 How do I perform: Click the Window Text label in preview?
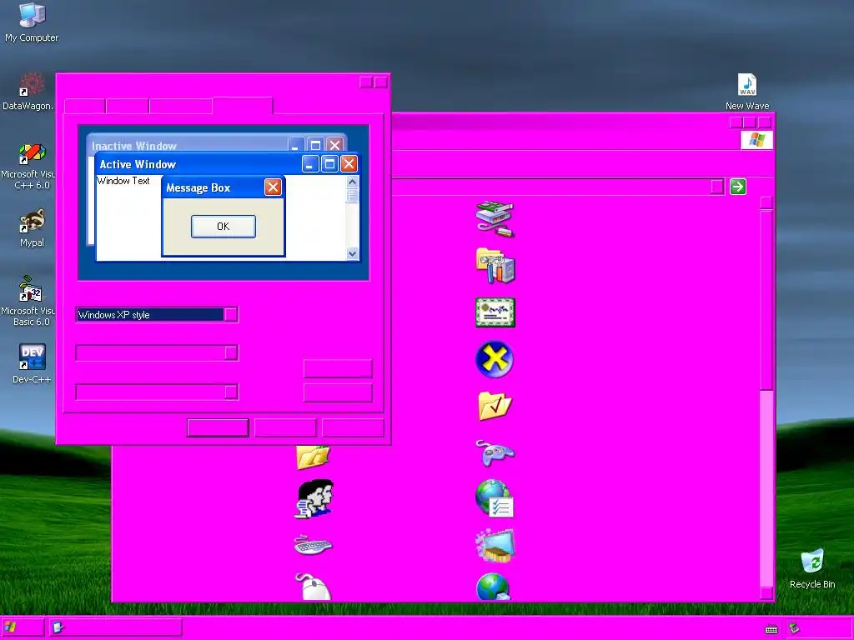(123, 181)
